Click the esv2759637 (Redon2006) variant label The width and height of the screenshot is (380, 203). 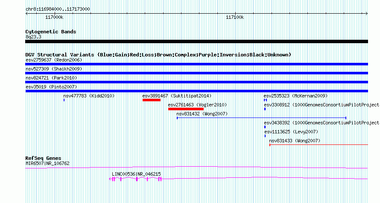[54, 60]
